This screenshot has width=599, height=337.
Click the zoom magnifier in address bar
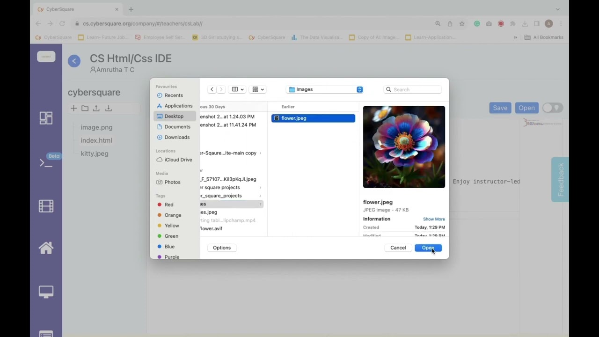point(438,23)
